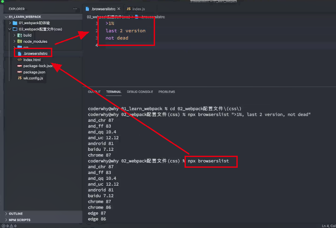Click the 01_webpack初体验 folder icon
The image size is (336, 228).
pyautogui.click(x=15, y=23)
